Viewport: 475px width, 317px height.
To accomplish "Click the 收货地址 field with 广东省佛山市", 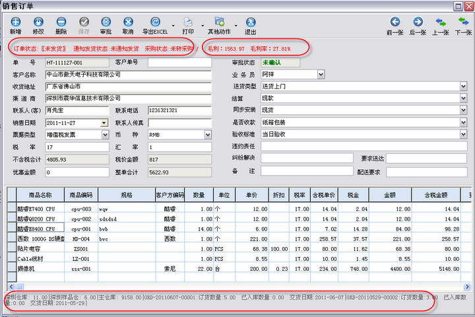I will tap(128, 87).
